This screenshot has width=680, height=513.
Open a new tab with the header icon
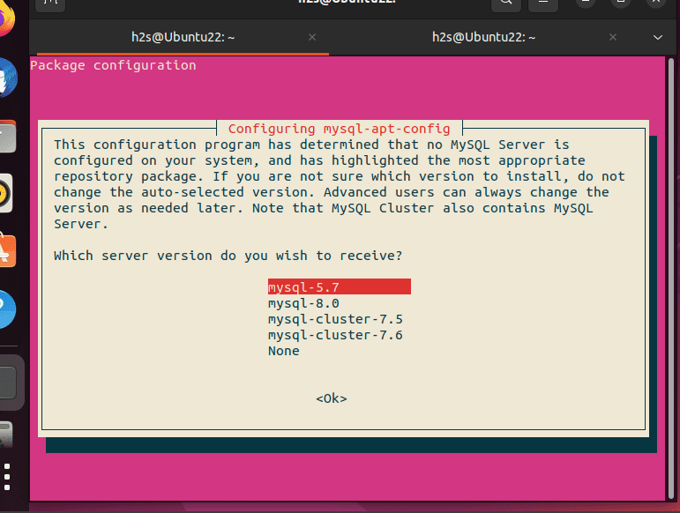pyautogui.click(x=50, y=4)
